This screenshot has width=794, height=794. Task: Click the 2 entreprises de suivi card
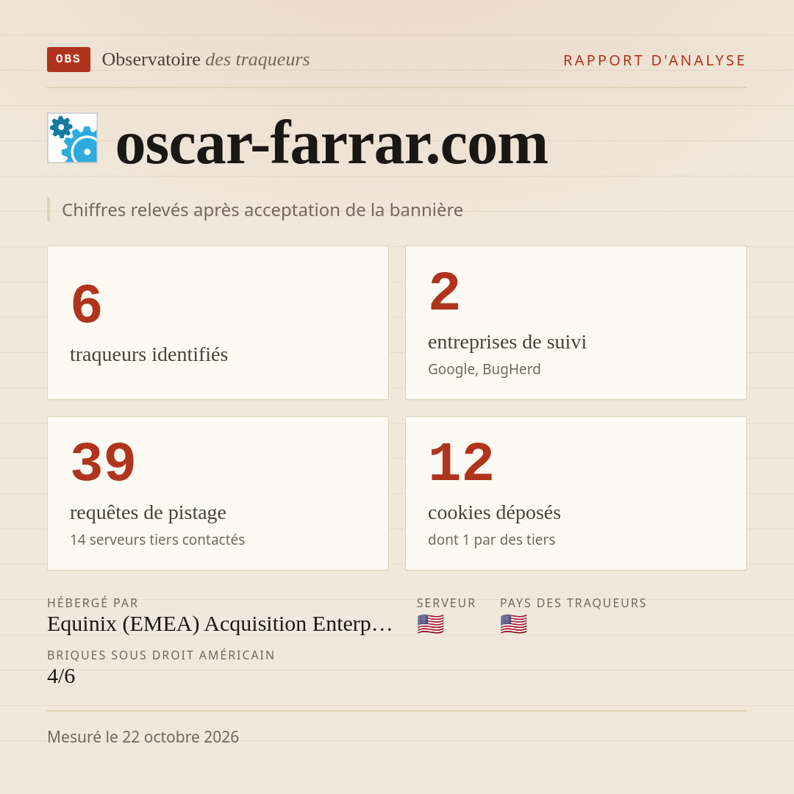[x=576, y=323]
